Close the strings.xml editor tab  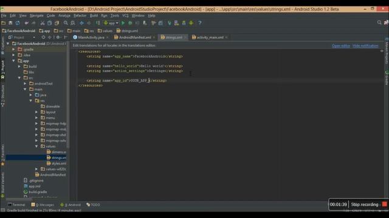[185, 38]
